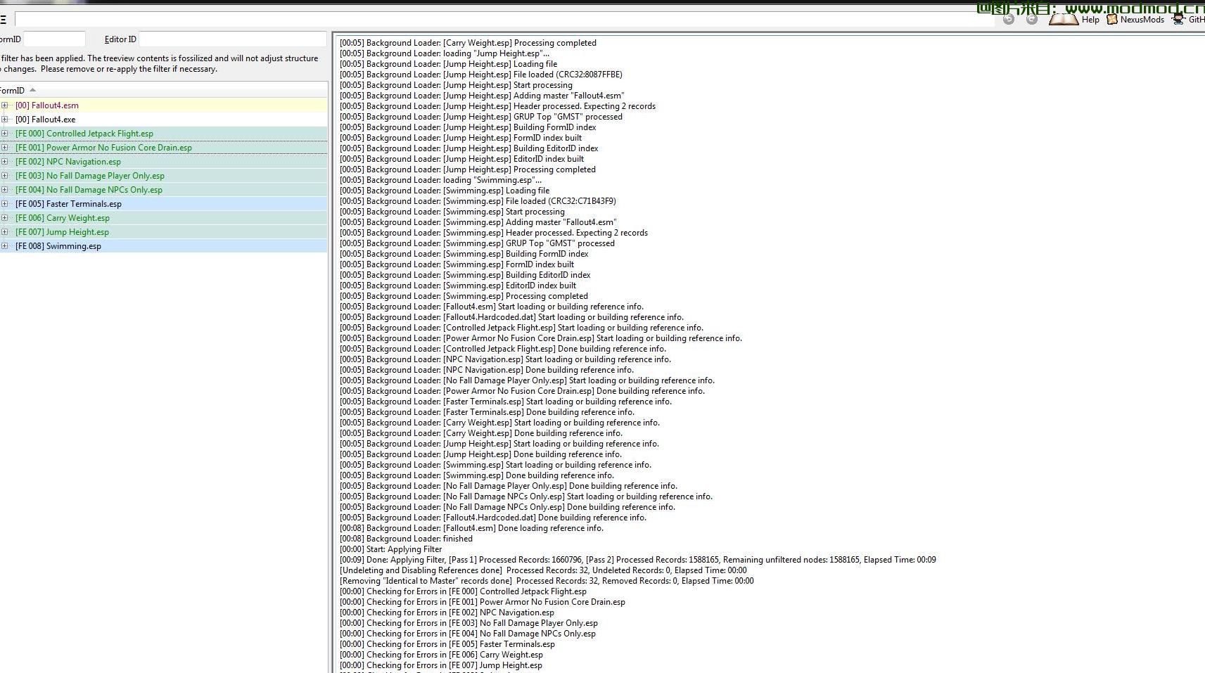Click Jump Height.esp CRC32:8087FFBE log line

481,75
